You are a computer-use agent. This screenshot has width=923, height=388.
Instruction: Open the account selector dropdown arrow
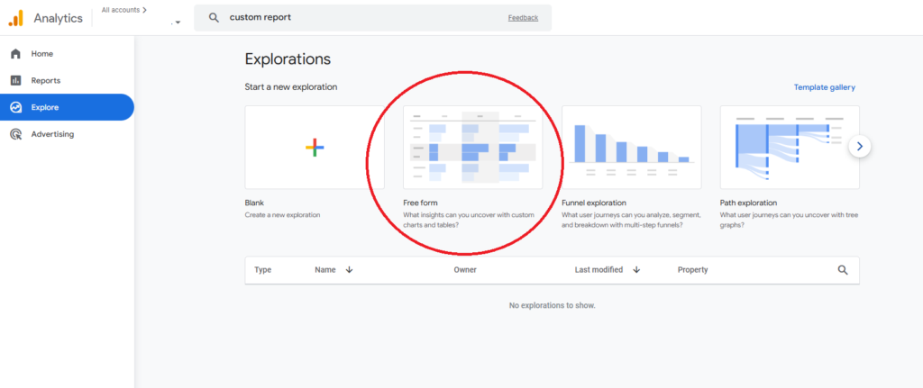click(x=178, y=23)
